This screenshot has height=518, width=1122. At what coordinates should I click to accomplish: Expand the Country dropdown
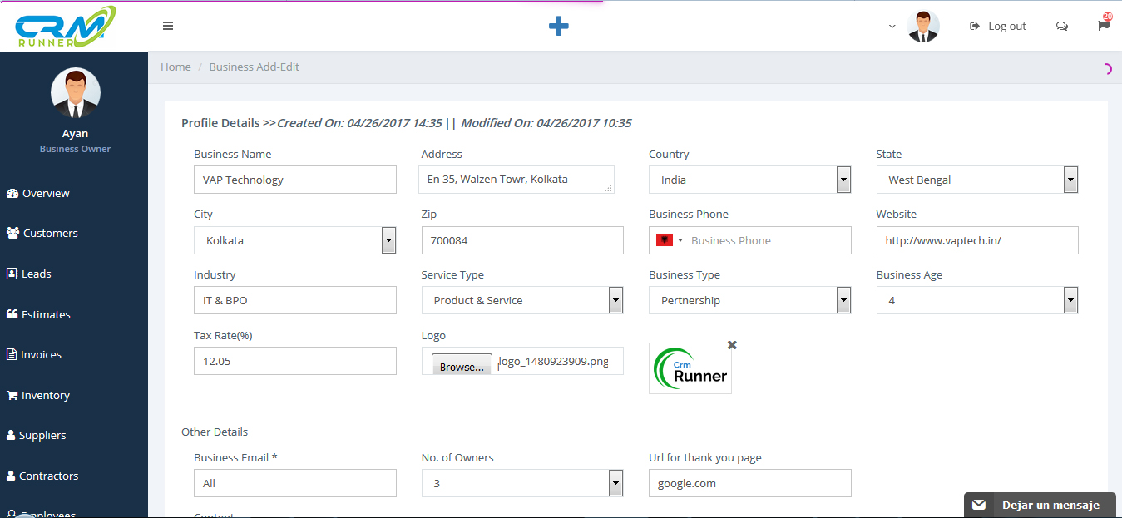[x=843, y=179]
